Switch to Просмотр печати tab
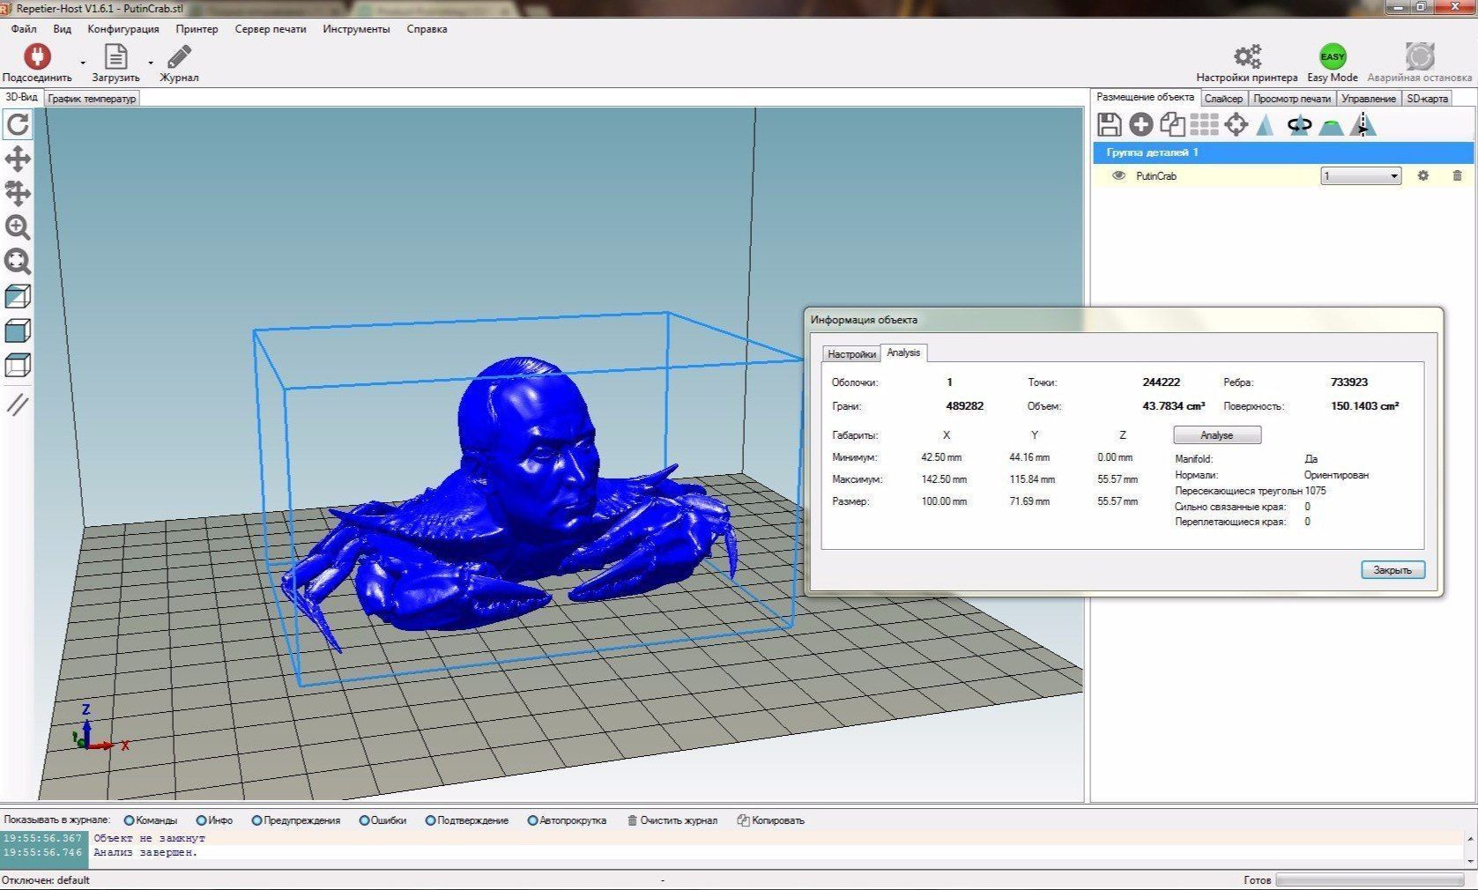The height and width of the screenshot is (890, 1478). pyautogui.click(x=1292, y=99)
